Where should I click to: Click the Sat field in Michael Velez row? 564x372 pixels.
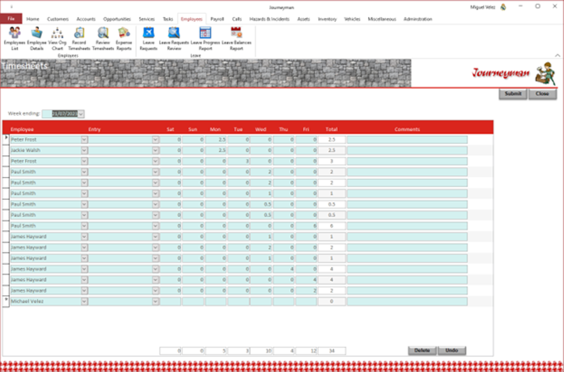pos(170,301)
